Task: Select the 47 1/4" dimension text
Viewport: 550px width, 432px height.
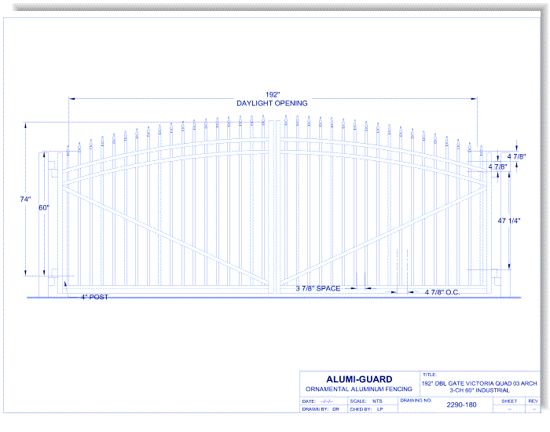Action: (509, 221)
